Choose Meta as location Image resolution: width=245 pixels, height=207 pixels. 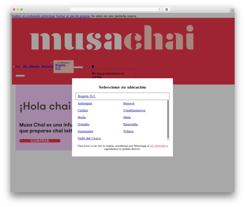(127, 117)
